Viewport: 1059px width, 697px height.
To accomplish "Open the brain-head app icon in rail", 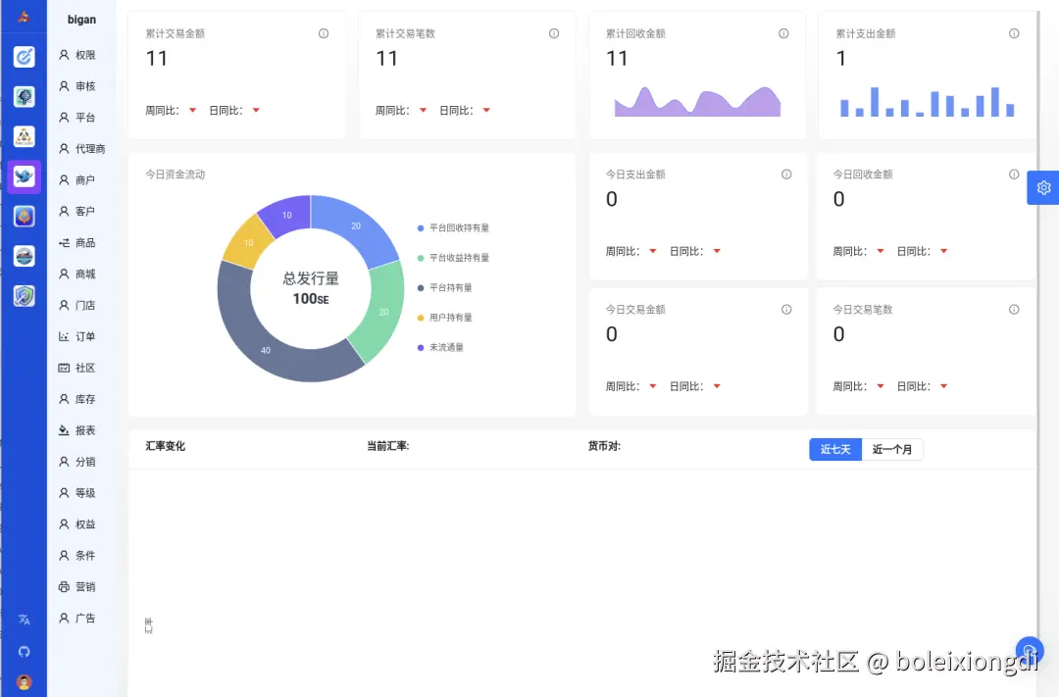I will click(x=25, y=97).
